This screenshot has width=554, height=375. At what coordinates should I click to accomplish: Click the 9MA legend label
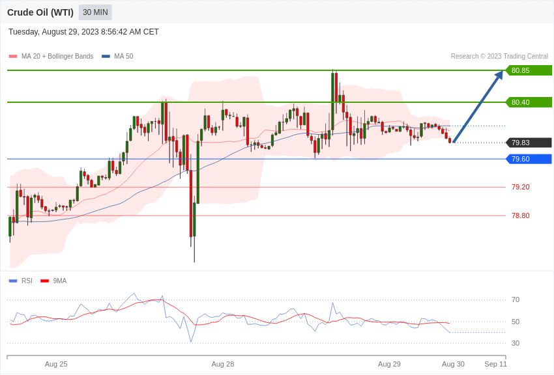60,281
